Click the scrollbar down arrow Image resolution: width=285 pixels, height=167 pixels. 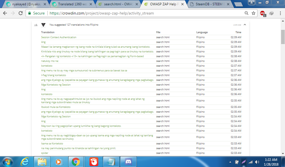click(x=283, y=154)
